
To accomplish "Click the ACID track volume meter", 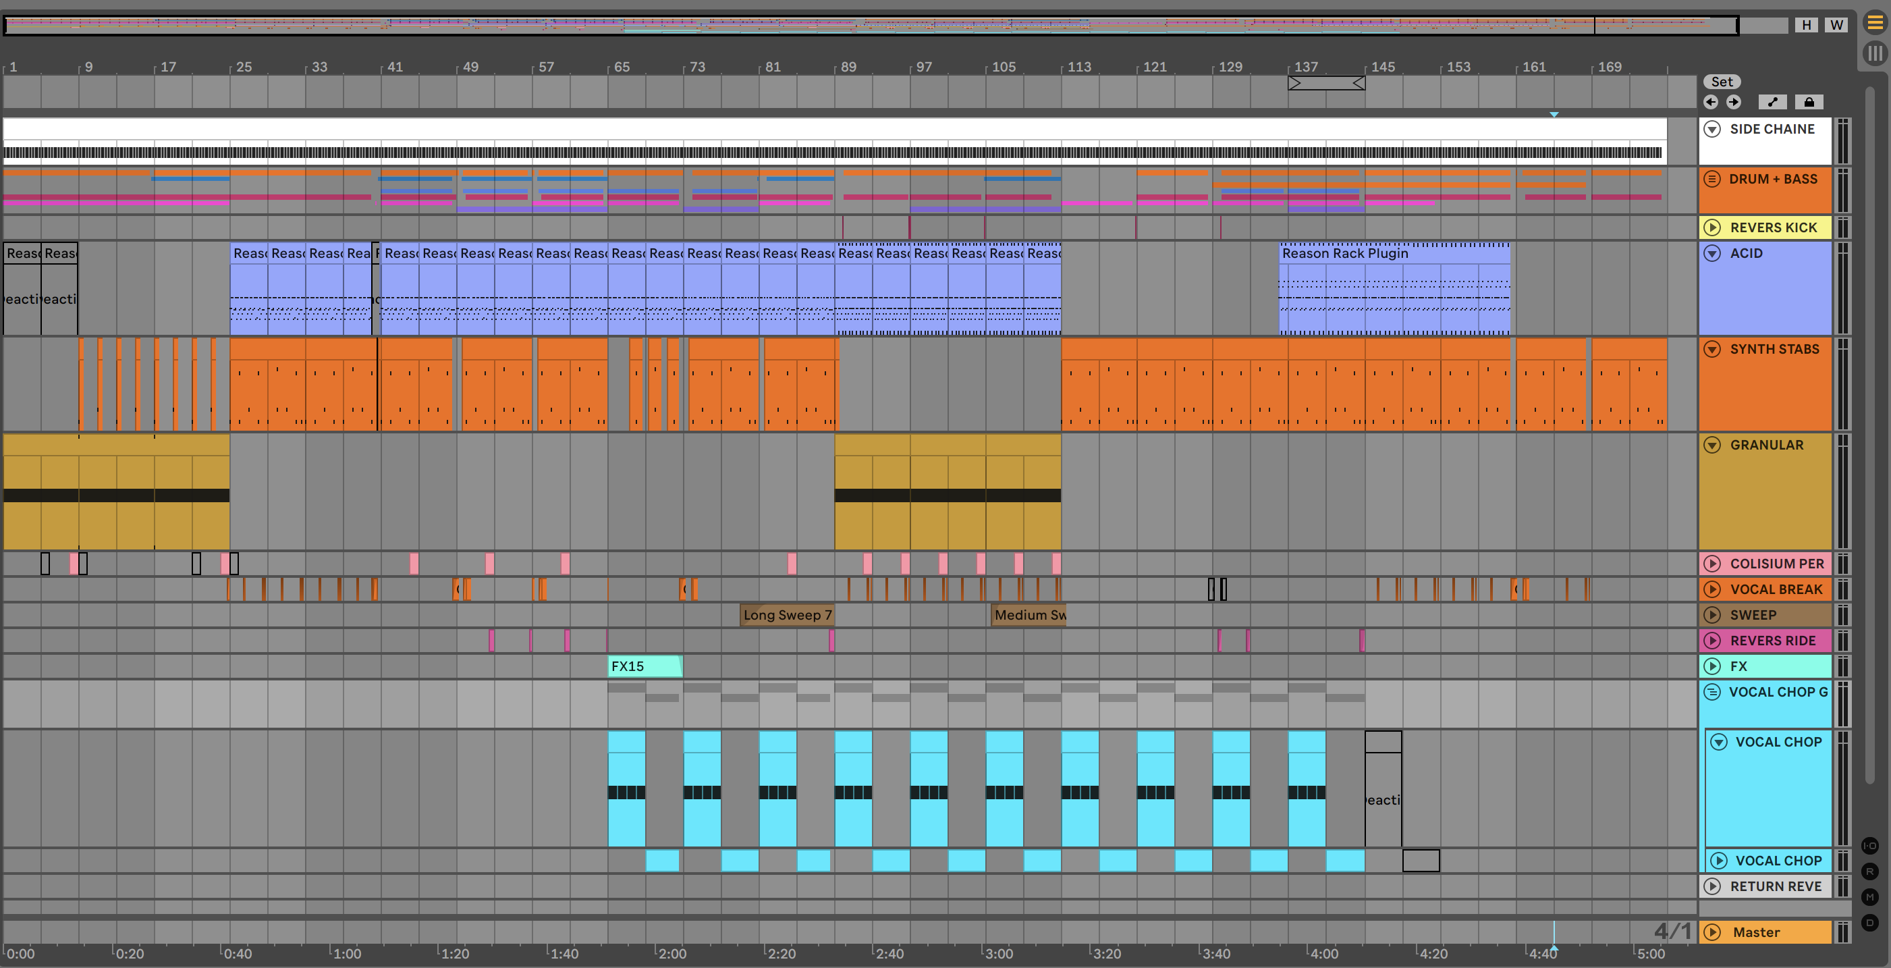I will [x=1842, y=289].
